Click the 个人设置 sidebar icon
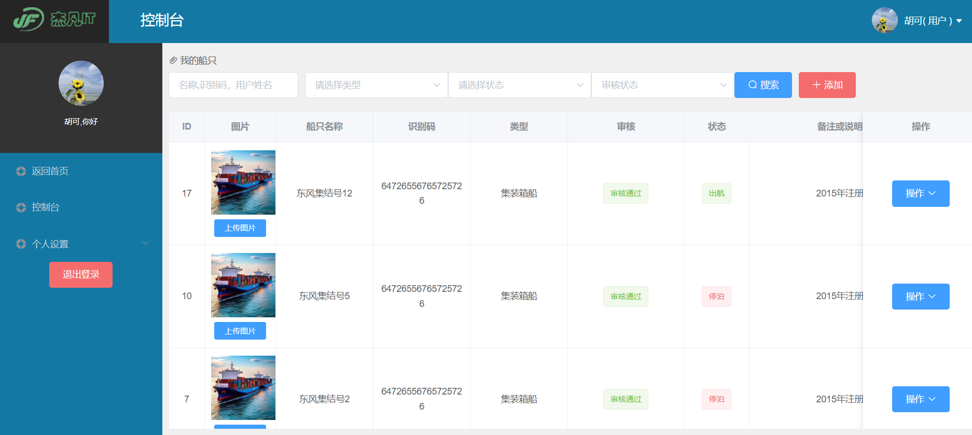Image resolution: width=972 pixels, height=435 pixels. point(21,244)
